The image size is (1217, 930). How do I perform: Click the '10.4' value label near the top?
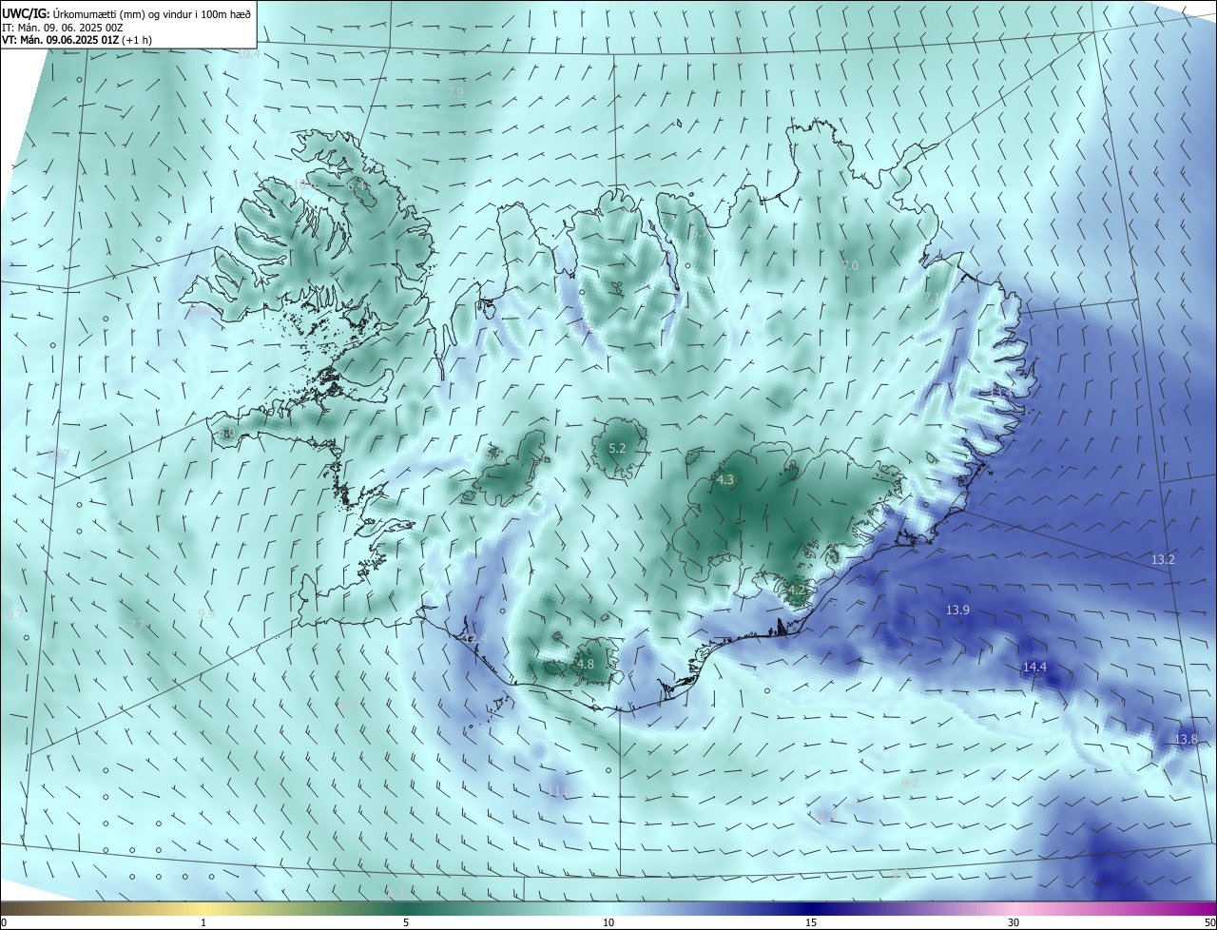click(248, 54)
